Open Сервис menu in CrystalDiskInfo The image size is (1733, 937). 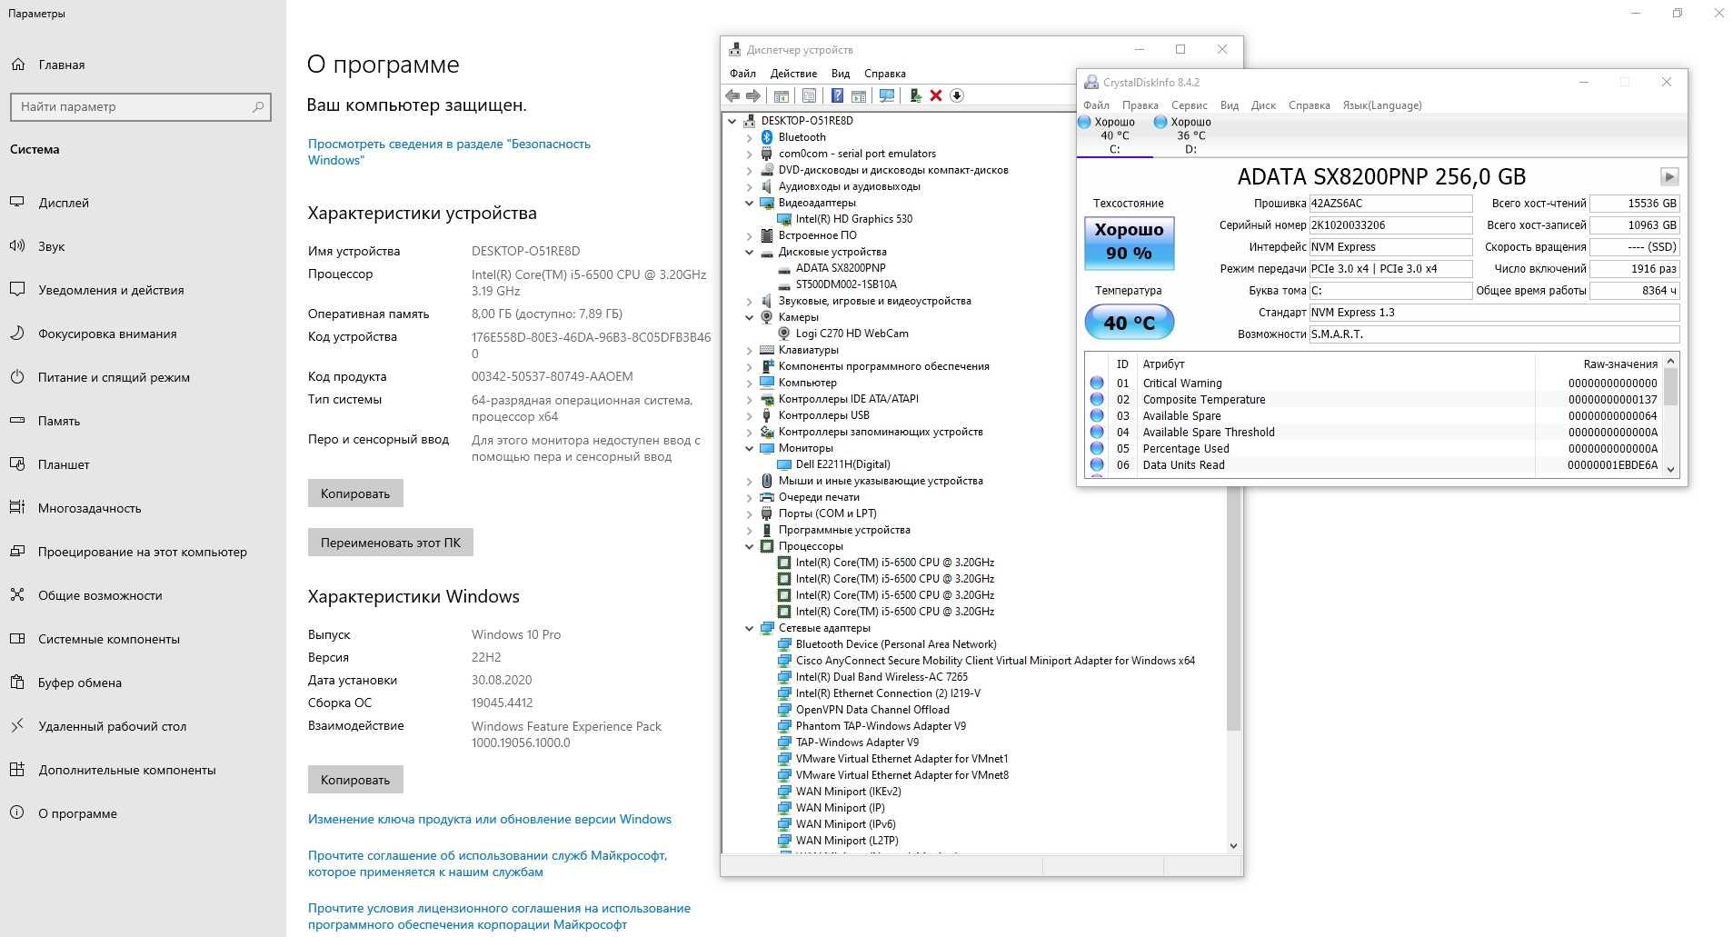(1189, 105)
